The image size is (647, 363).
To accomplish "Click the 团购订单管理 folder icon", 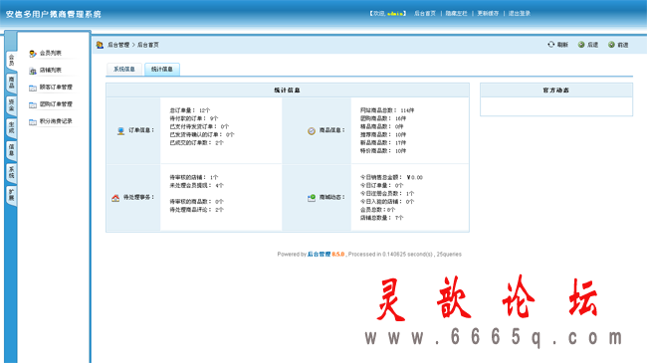I will (x=33, y=104).
